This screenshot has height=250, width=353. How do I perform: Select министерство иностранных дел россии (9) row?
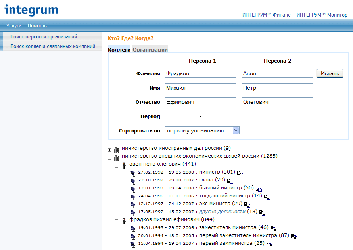176,148
